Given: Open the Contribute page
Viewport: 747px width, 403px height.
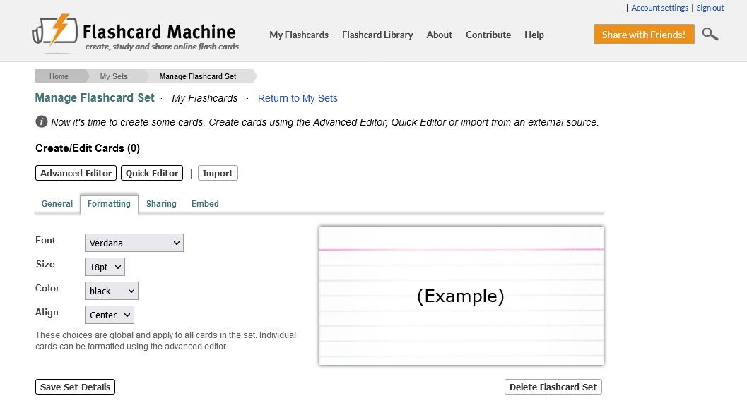Looking at the screenshot, I should [488, 35].
